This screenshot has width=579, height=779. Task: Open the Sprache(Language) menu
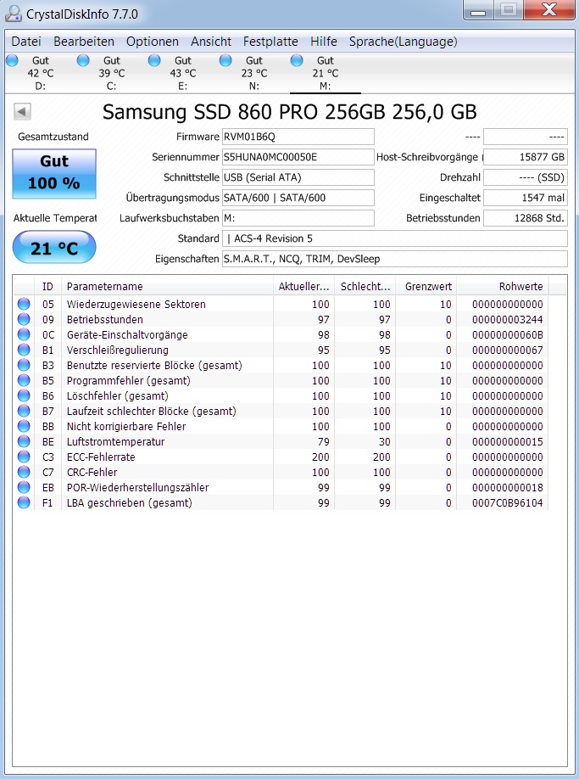pos(403,42)
